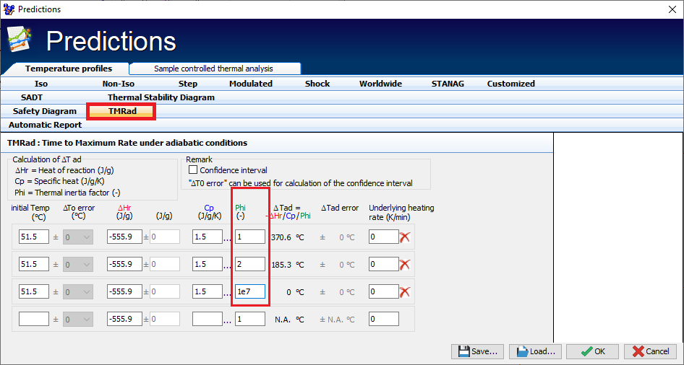
Task: Delete the first TMRad row with red X
Action: click(x=405, y=237)
